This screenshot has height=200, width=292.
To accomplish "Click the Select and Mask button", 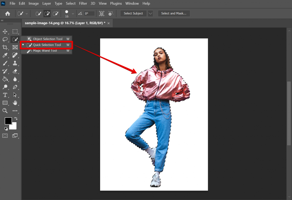I will [x=174, y=13].
